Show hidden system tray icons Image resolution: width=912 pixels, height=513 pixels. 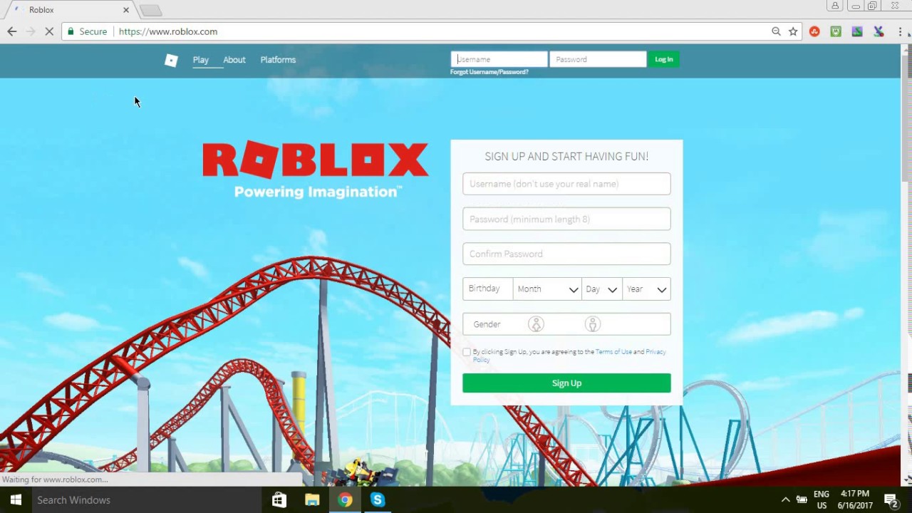click(785, 500)
